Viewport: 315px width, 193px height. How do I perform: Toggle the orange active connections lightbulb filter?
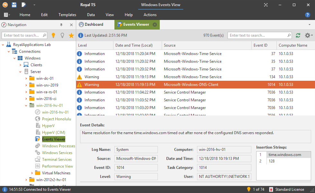click(53, 35)
